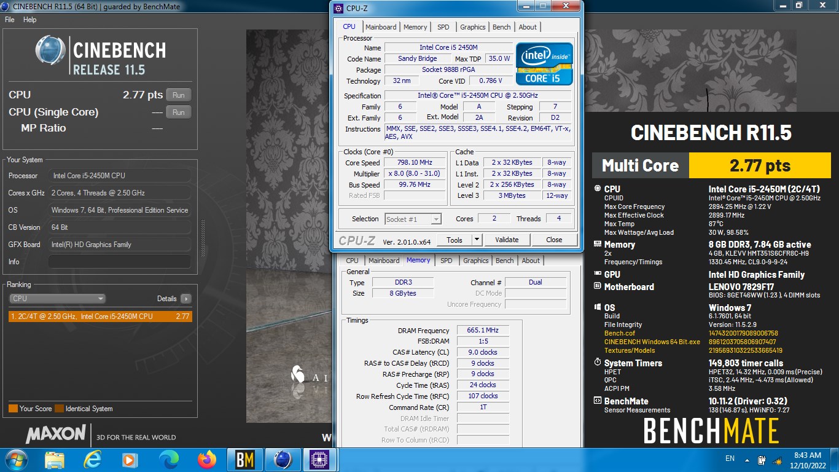Switch to About tab in front CPU-Z

click(x=528, y=27)
